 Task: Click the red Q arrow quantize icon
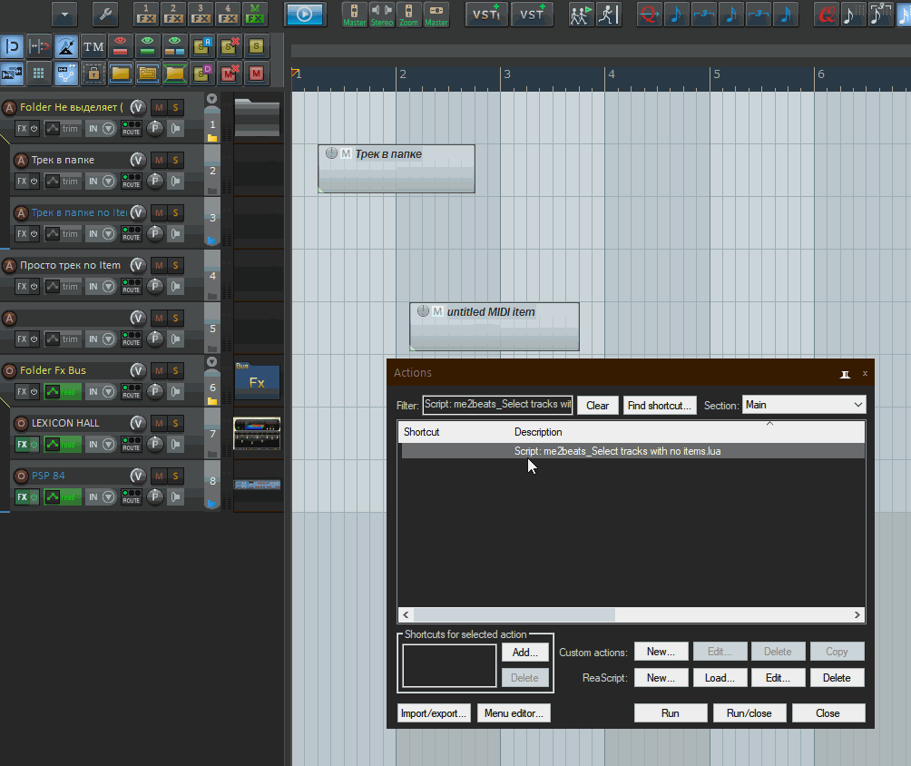[x=649, y=15]
